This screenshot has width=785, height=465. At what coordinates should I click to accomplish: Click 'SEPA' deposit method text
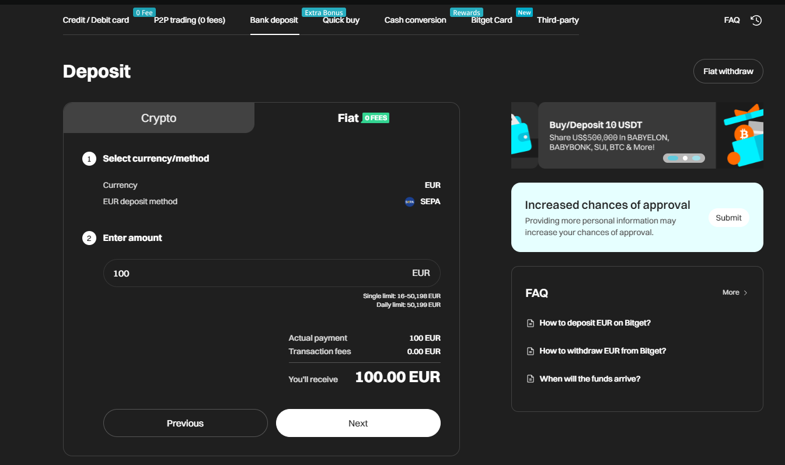pyautogui.click(x=431, y=202)
